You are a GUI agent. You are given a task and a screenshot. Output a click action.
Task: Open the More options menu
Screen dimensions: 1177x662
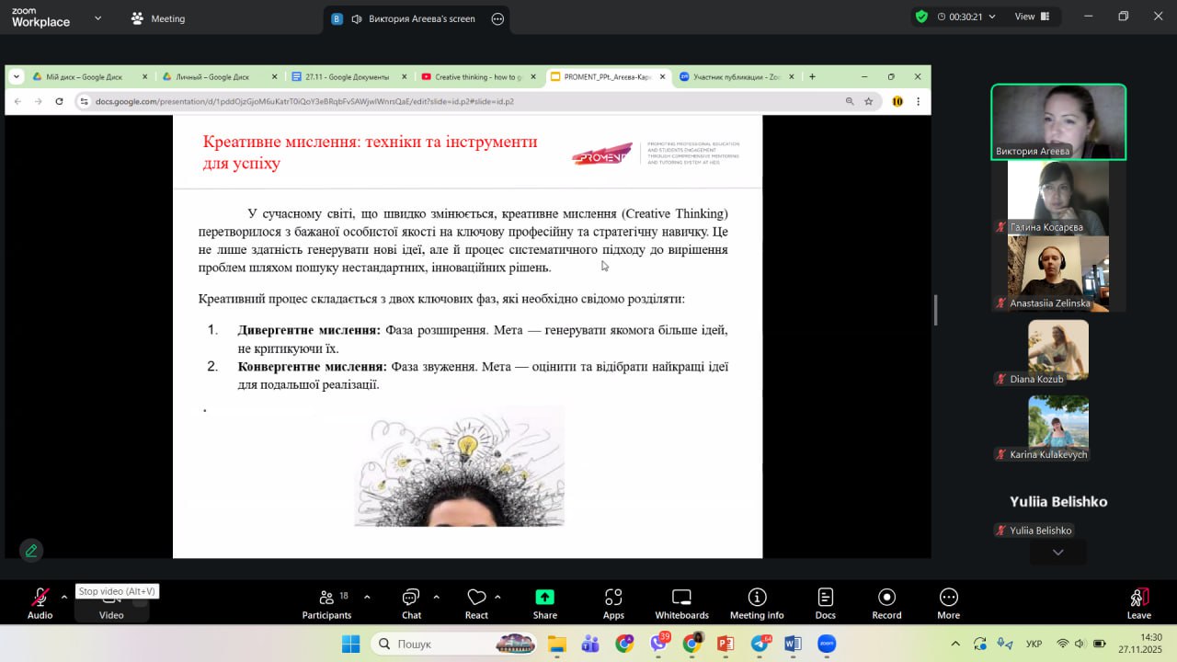[948, 603]
